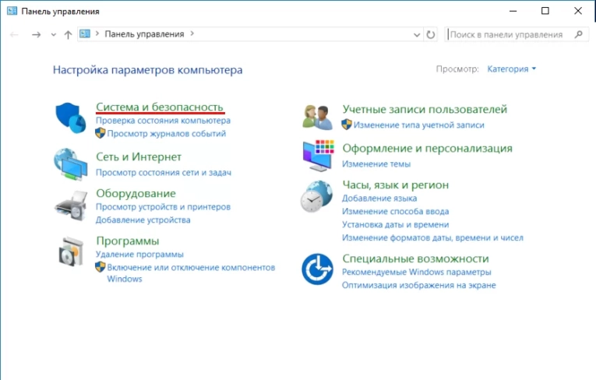Image resolution: width=596 pixels, height=380 pixels.
Task: Open Оптимизация изображения на экране link
Action: click(x=419, y=285)
